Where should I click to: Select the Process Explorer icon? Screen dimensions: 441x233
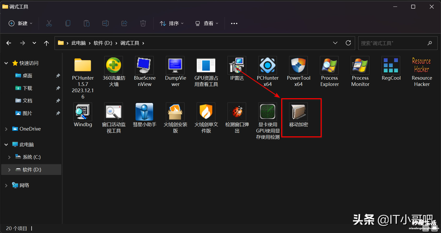(329, 65)
